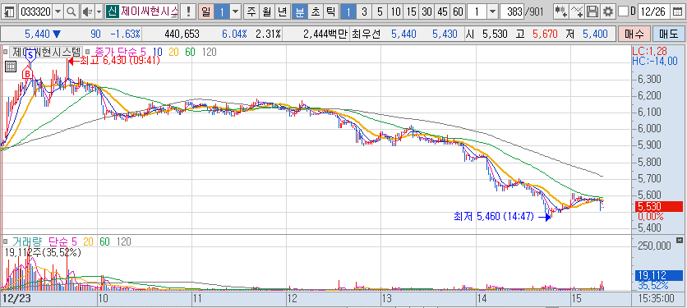Click the 거래량 volume legend label

coord(28,241)
